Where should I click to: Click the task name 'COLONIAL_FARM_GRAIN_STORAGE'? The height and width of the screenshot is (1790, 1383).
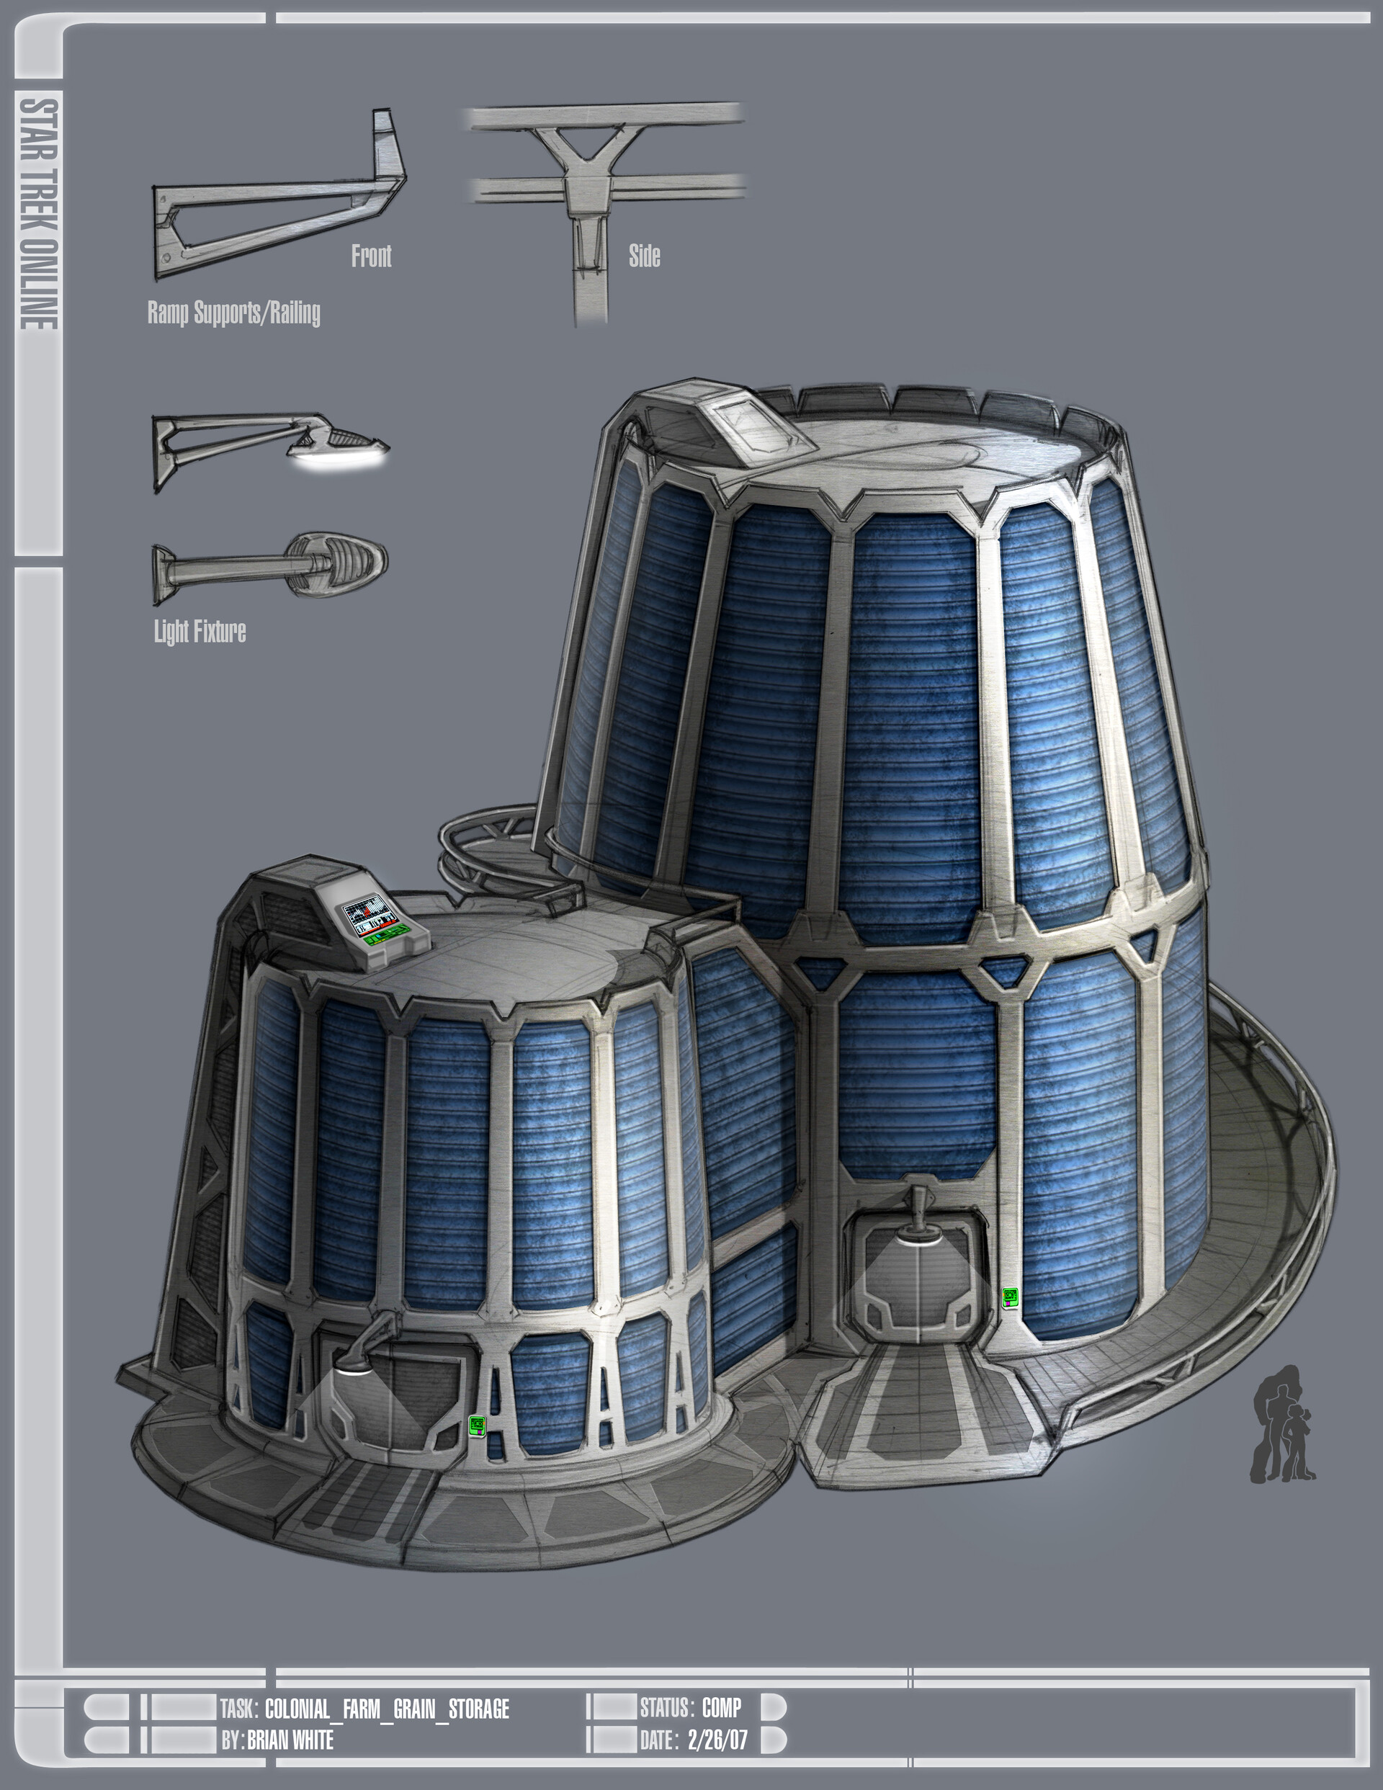[387, 1709]
